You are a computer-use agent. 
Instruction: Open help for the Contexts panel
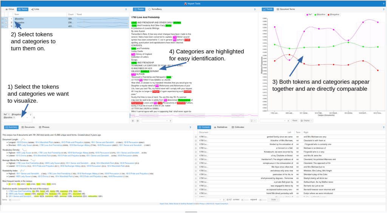pyautogui.click(x=384, y=127)
